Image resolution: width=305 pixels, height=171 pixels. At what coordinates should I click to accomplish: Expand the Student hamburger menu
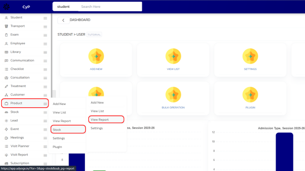click(x=45, y=18)
